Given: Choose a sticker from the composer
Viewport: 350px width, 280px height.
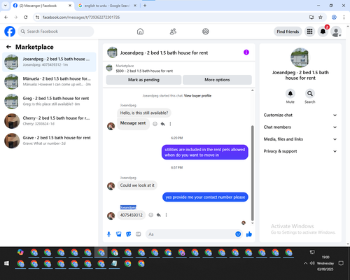Looking at the screenshot, I should [129, 234].
